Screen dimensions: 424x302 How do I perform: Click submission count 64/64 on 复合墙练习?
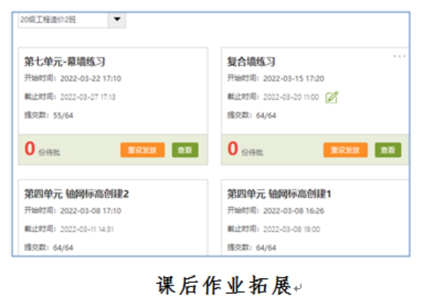266,115
